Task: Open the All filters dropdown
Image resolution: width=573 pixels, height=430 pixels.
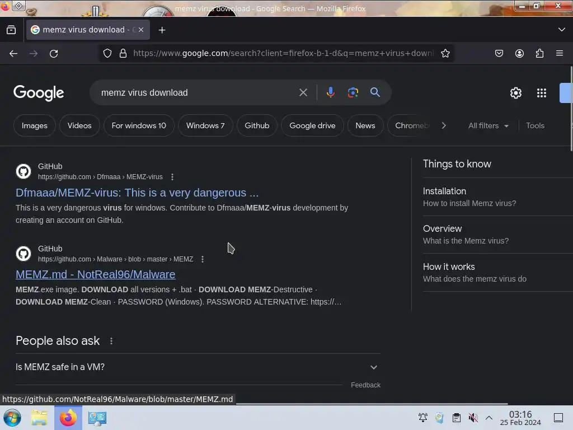Action: tap(488, 125)
